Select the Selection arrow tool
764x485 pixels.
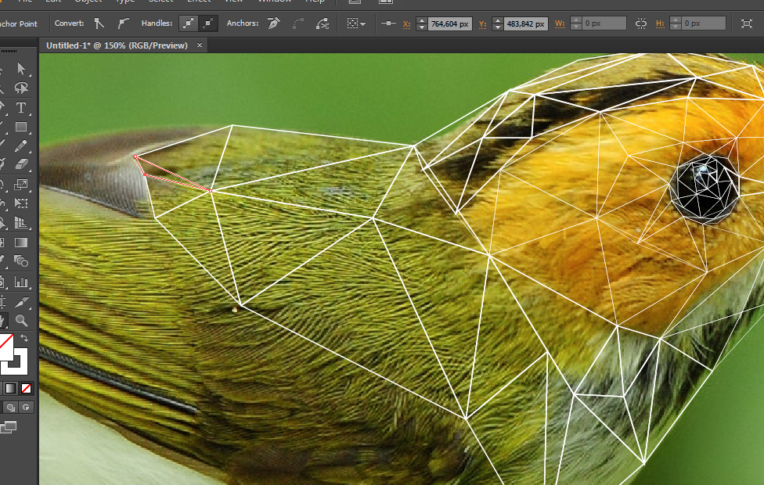21,68
